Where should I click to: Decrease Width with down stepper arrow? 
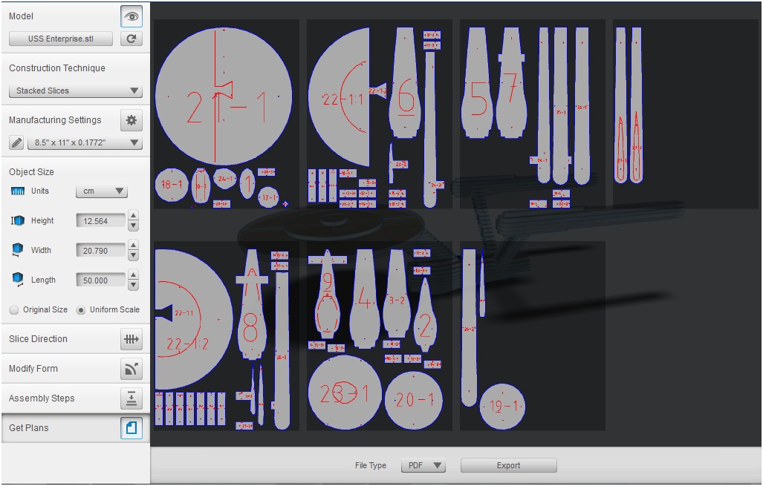pos(133,256)
